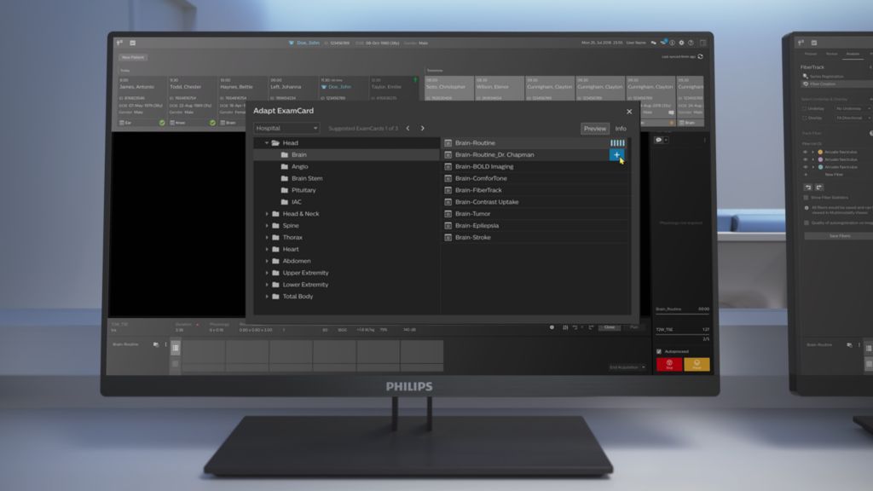Open the No Underlay dropdown on right monitor

853,108
